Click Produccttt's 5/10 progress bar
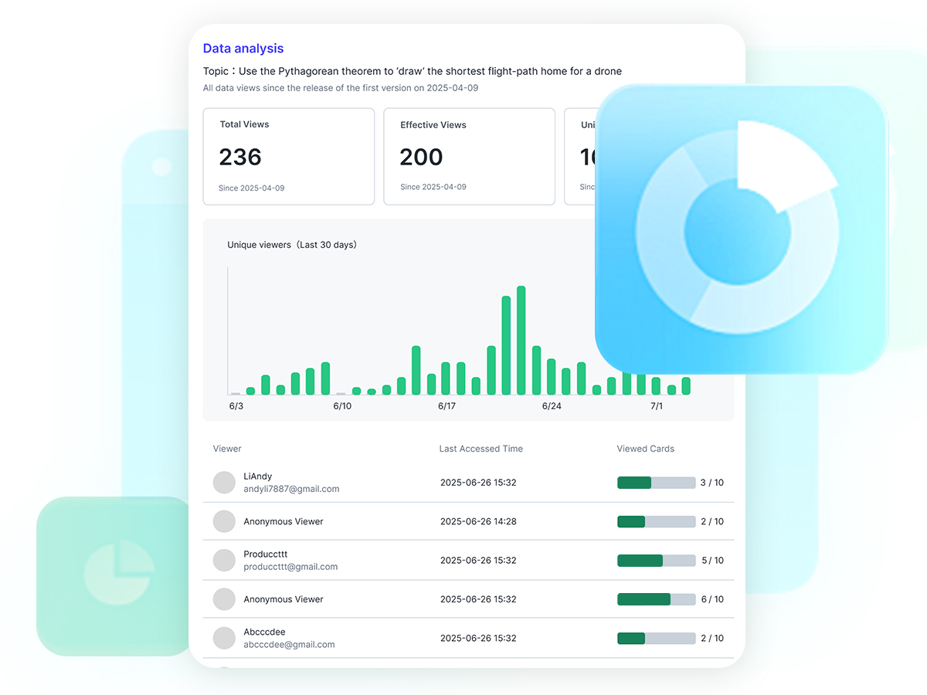The width and height of the screenshot is (927, 695). [656, 560]
